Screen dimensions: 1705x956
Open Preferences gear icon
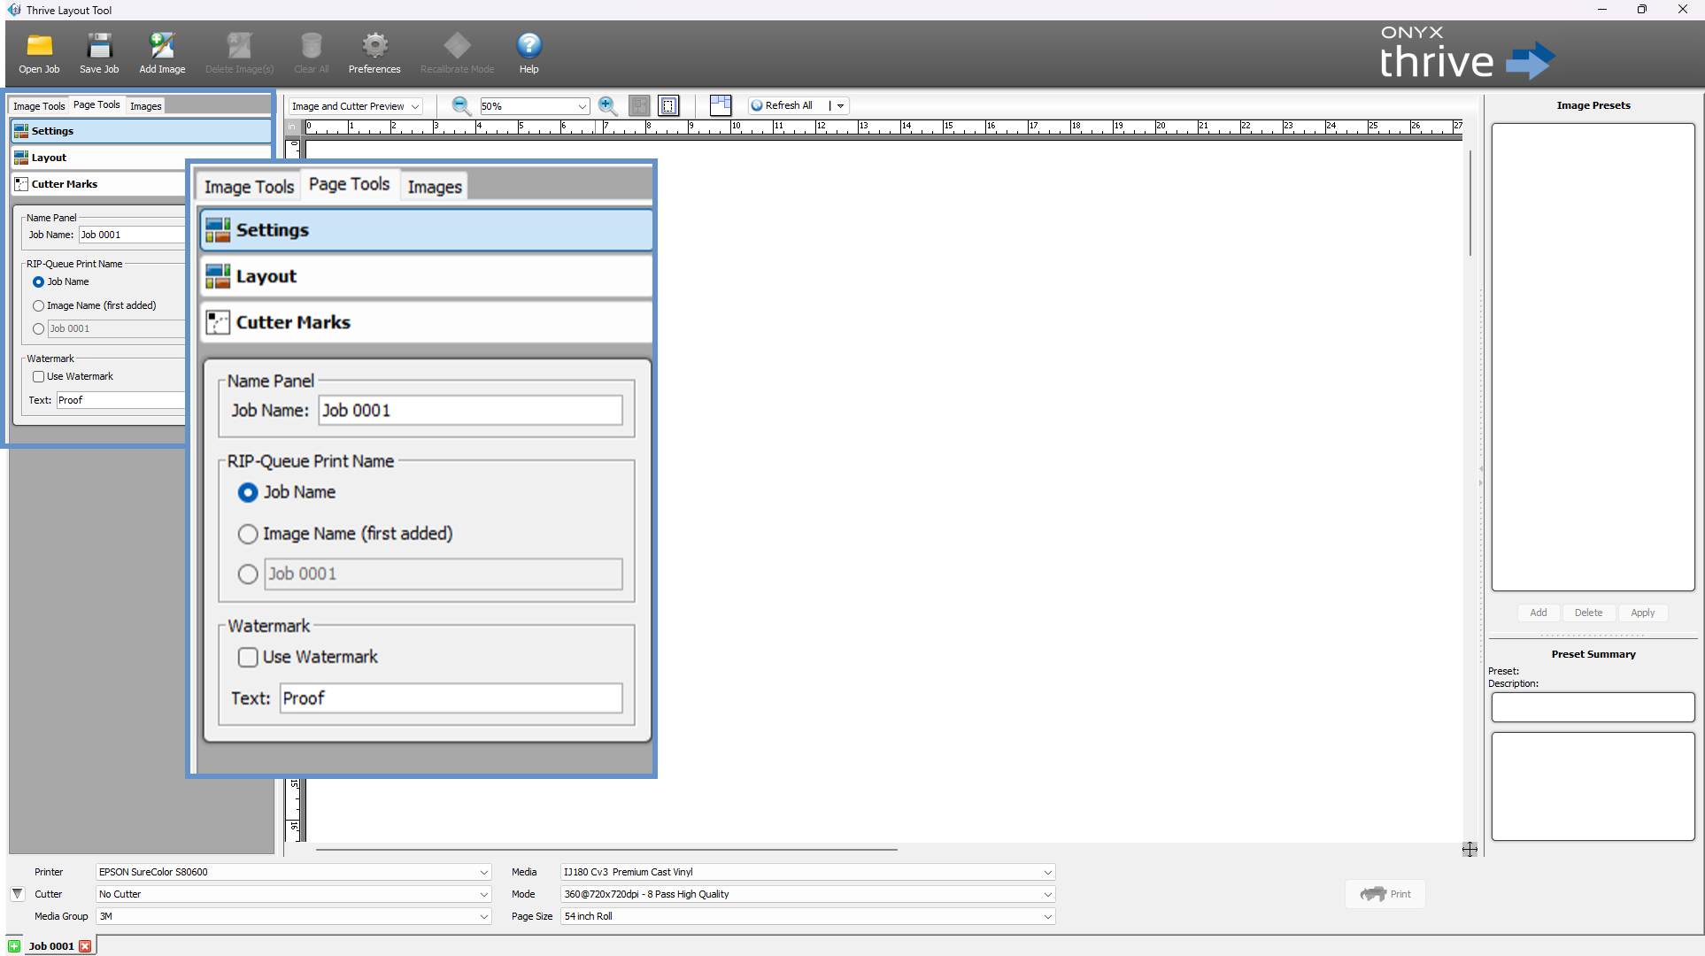tap(374, 46)
